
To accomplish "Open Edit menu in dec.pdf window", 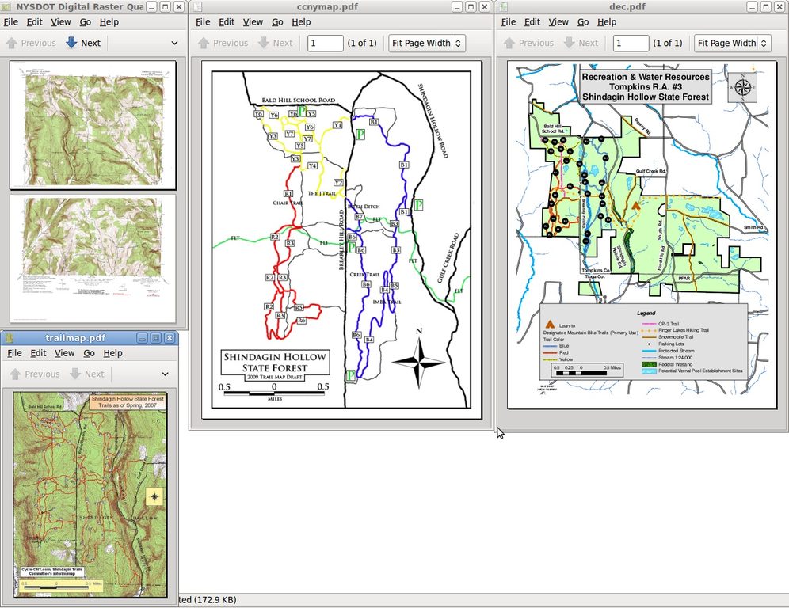I will (532, 21).
